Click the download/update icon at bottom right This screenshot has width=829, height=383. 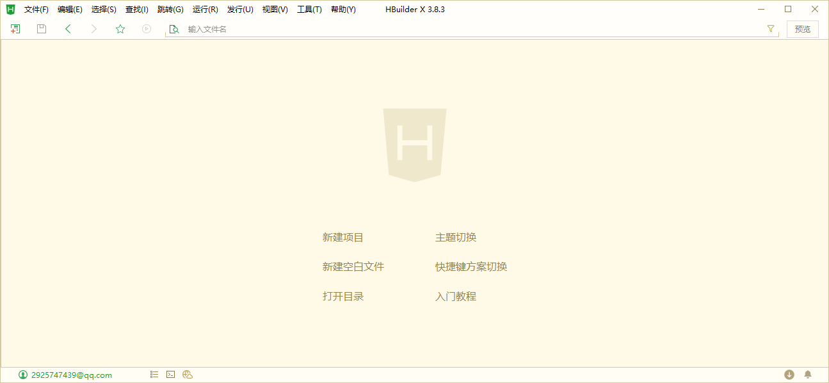pyautogui.click(x=790, y=374)
